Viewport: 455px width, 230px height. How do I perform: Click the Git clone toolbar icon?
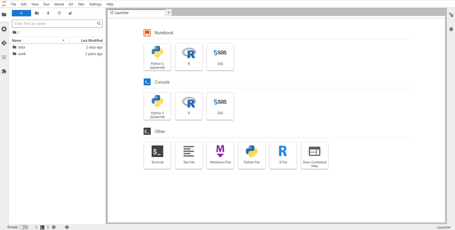[70, 13]
